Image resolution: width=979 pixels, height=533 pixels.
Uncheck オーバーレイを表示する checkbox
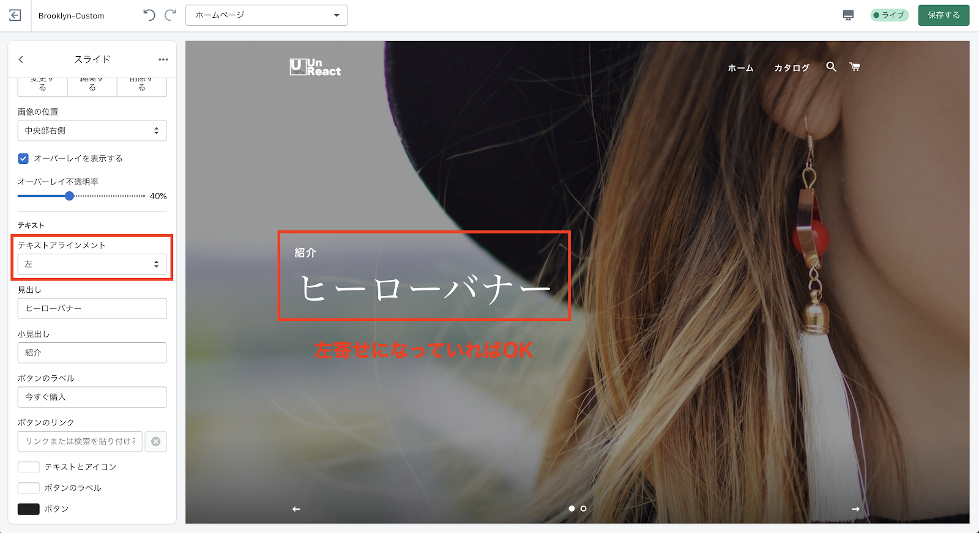tap(23, 158)
